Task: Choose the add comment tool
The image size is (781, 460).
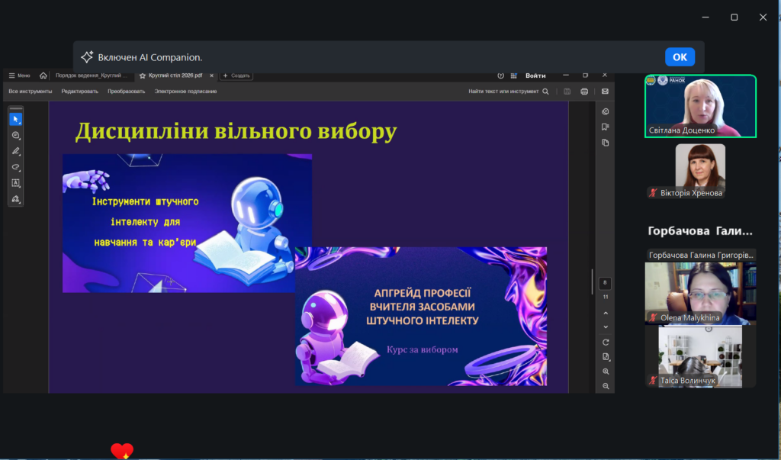Action: coord(15,135)
